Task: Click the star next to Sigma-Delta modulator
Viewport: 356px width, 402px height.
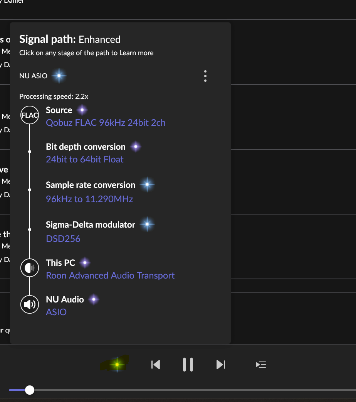Action: click(147, 225)
